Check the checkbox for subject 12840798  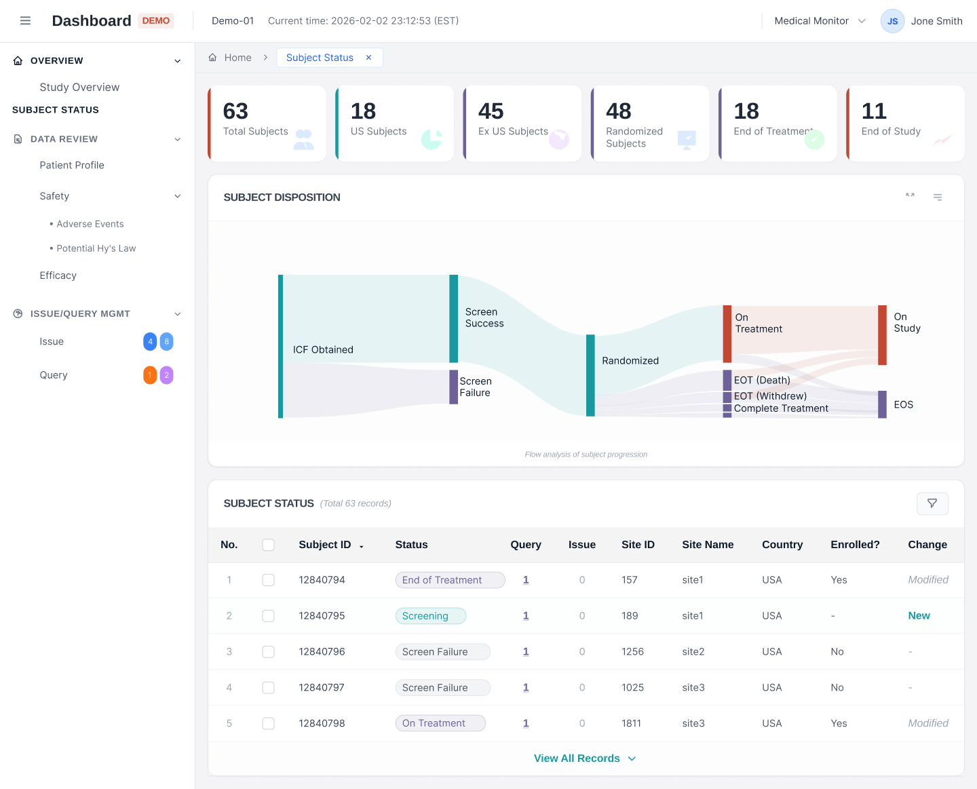(268, 723)
